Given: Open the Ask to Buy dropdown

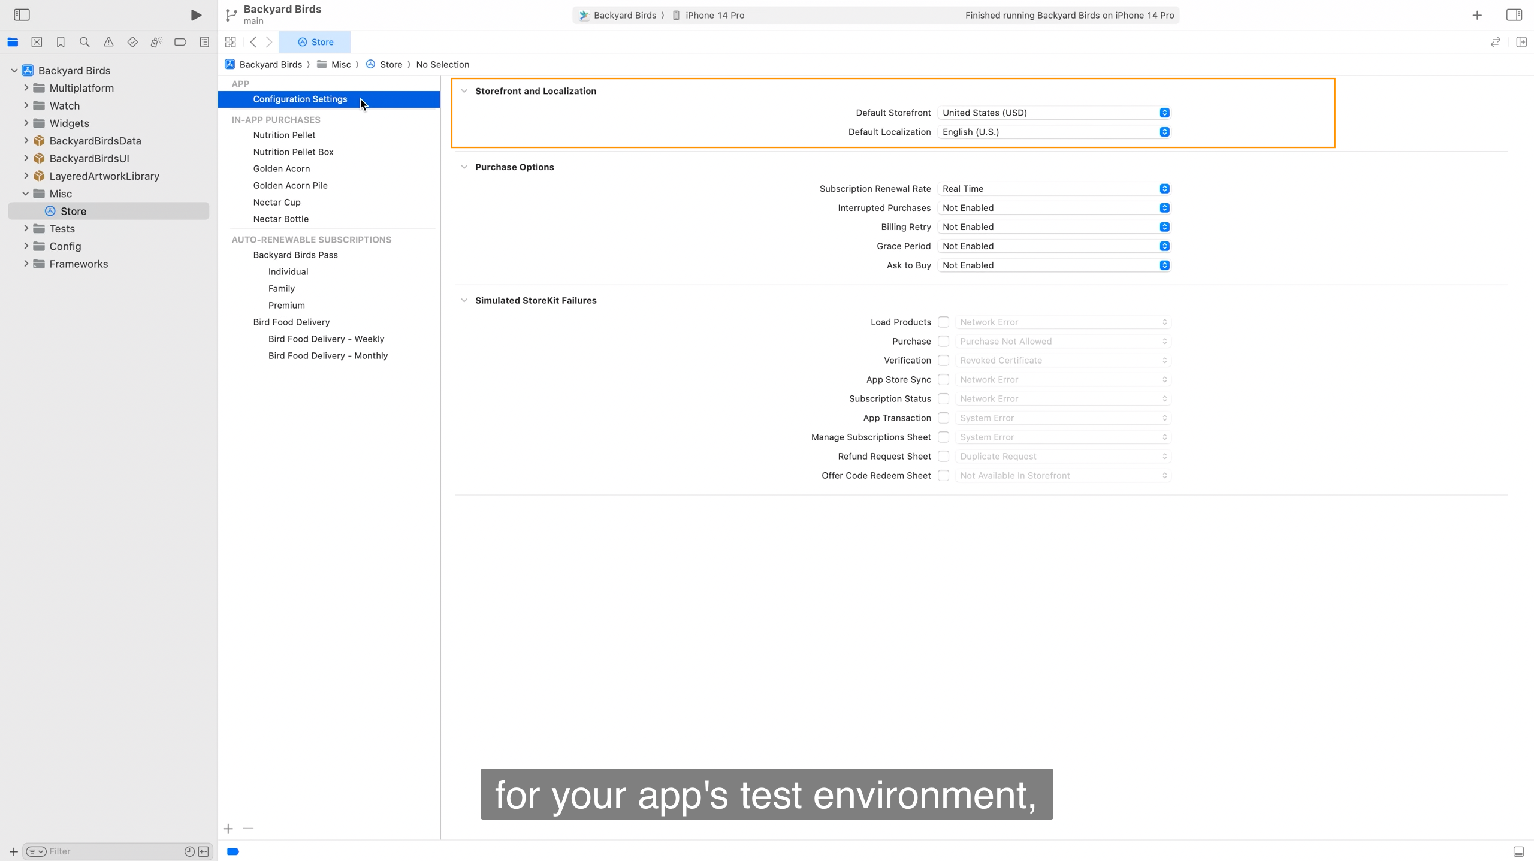Looking at the screenshot, I should [x=1054, y=265].
